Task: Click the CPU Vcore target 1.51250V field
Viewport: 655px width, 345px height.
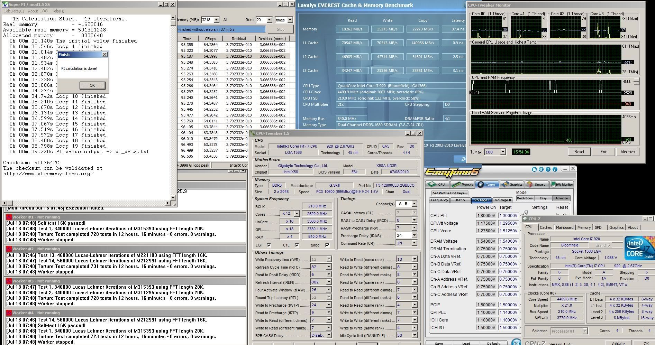Action: coord(508,231)
